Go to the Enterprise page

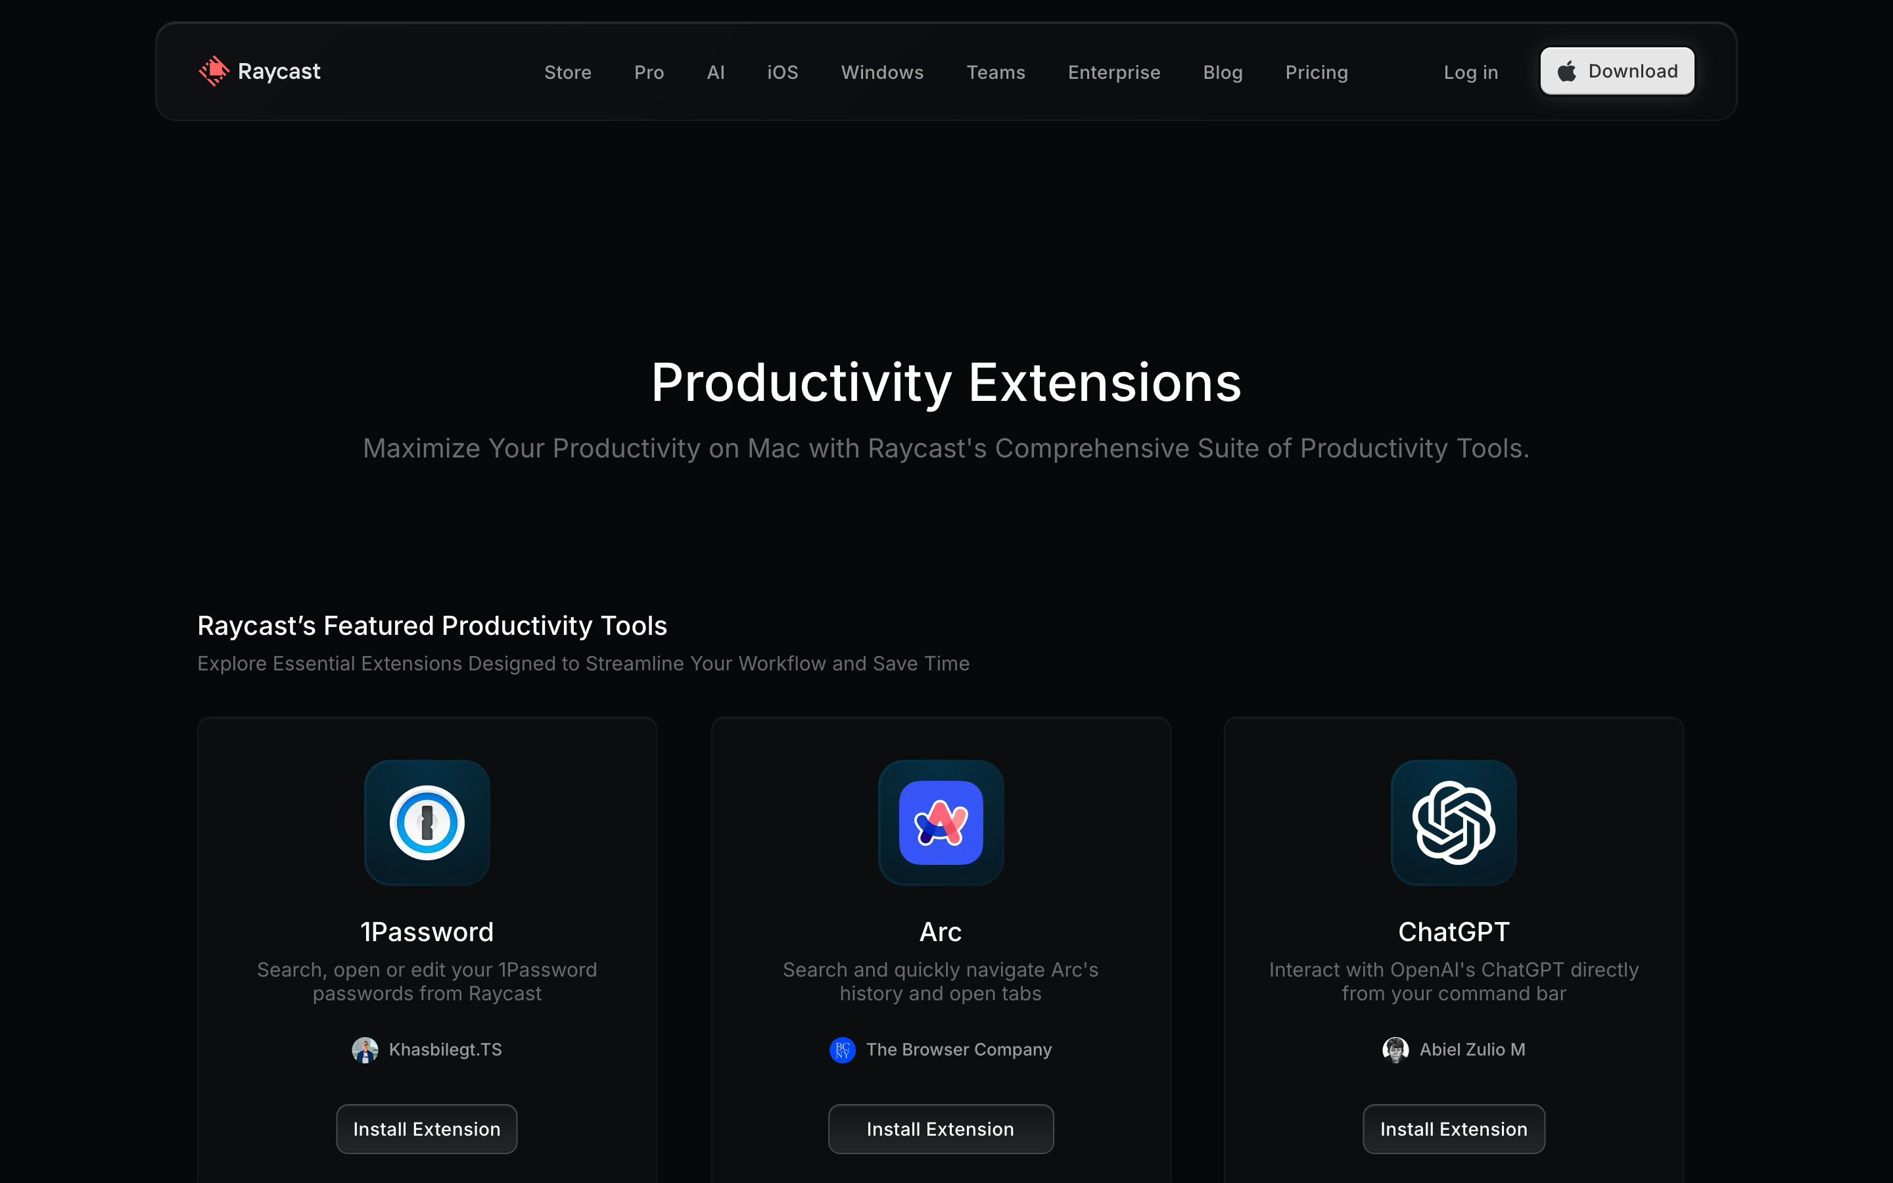coord(1115,72)
